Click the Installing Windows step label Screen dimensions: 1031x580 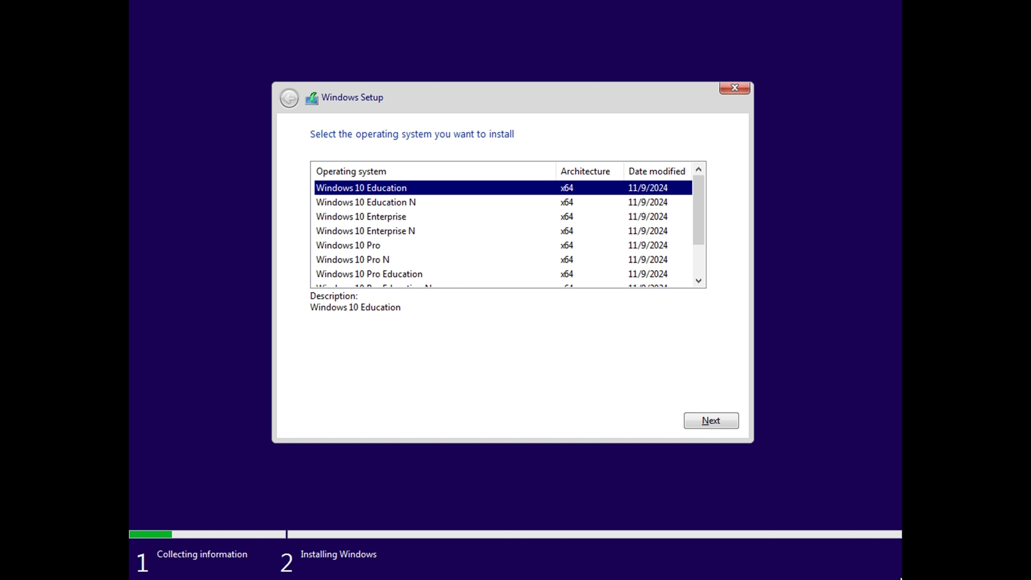coord(338,554)
